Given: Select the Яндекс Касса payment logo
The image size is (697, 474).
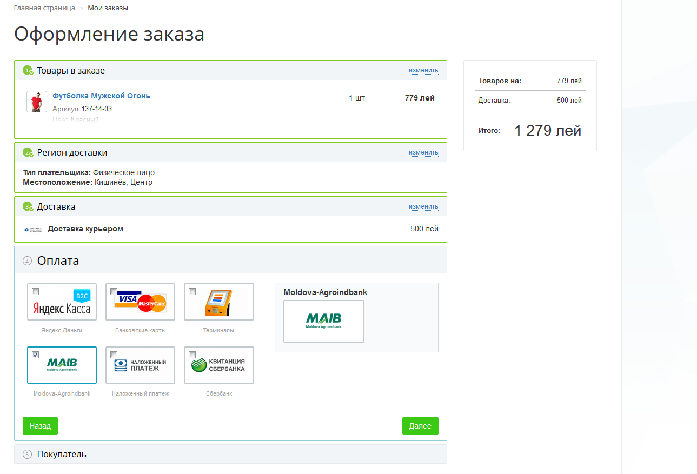Looking at the screenshot, I should pyautogui.click(x=62, y=302).
